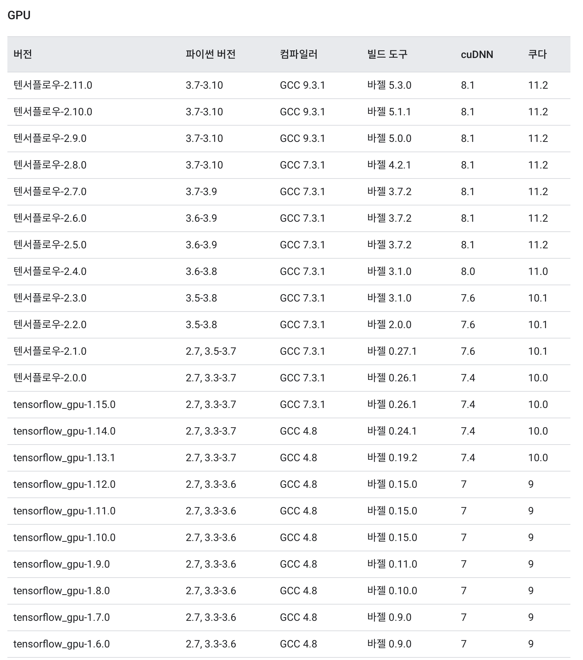Image resolution: width=583 pixels, height=660 pixels.
Task: Click the 텐서플로우-2.4.0 version cell
Action: coord(50,272)
